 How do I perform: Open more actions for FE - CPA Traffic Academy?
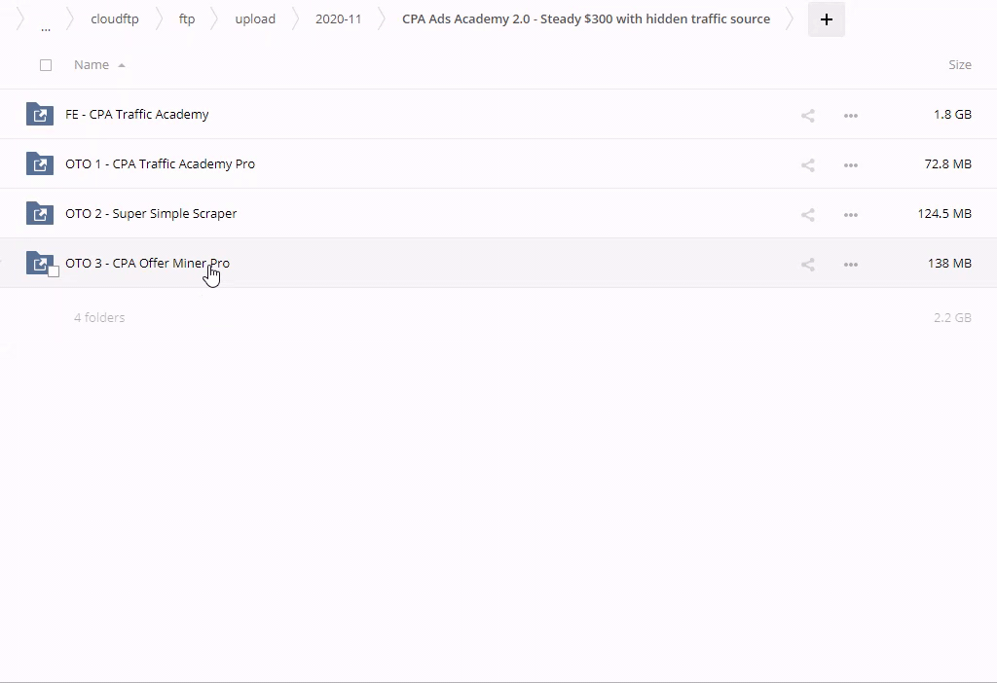850,115
